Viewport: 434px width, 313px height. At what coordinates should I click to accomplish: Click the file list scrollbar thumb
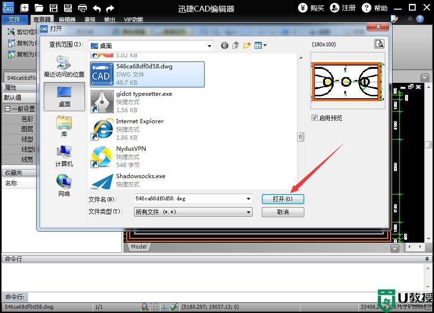point(300,137)
